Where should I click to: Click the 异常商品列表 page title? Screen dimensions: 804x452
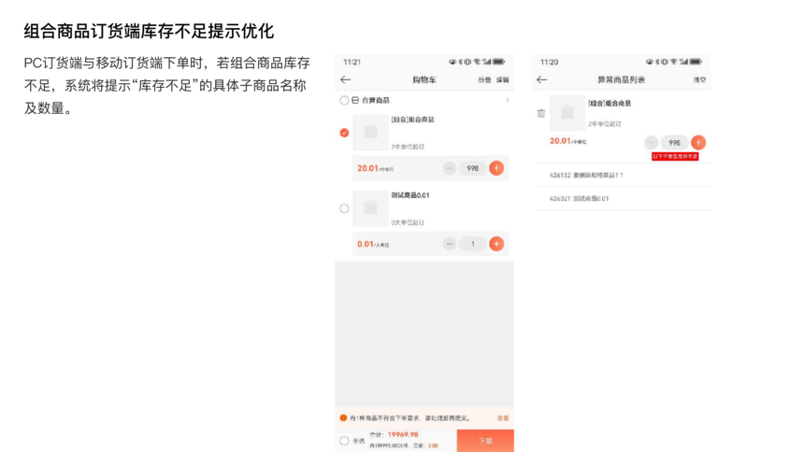[x=621, y=80]
